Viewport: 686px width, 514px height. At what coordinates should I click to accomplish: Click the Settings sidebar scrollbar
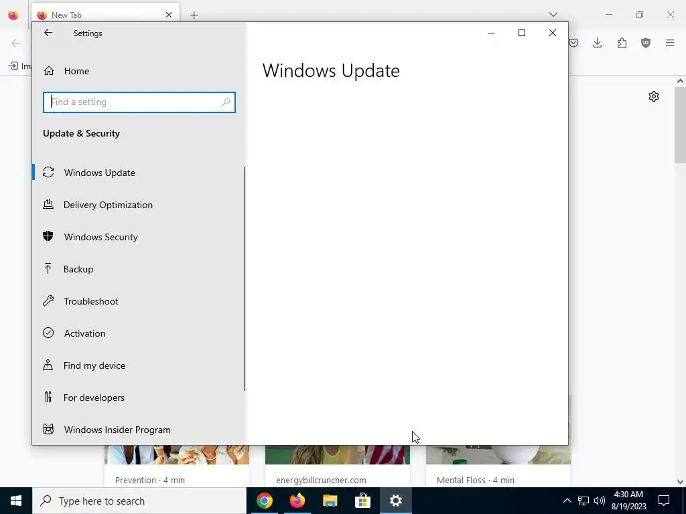coord(245,279)
